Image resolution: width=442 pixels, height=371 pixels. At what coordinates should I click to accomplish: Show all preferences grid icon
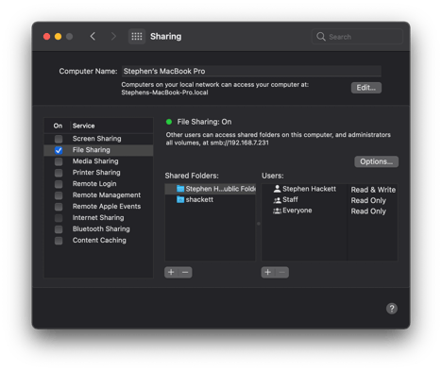[137, 37]
